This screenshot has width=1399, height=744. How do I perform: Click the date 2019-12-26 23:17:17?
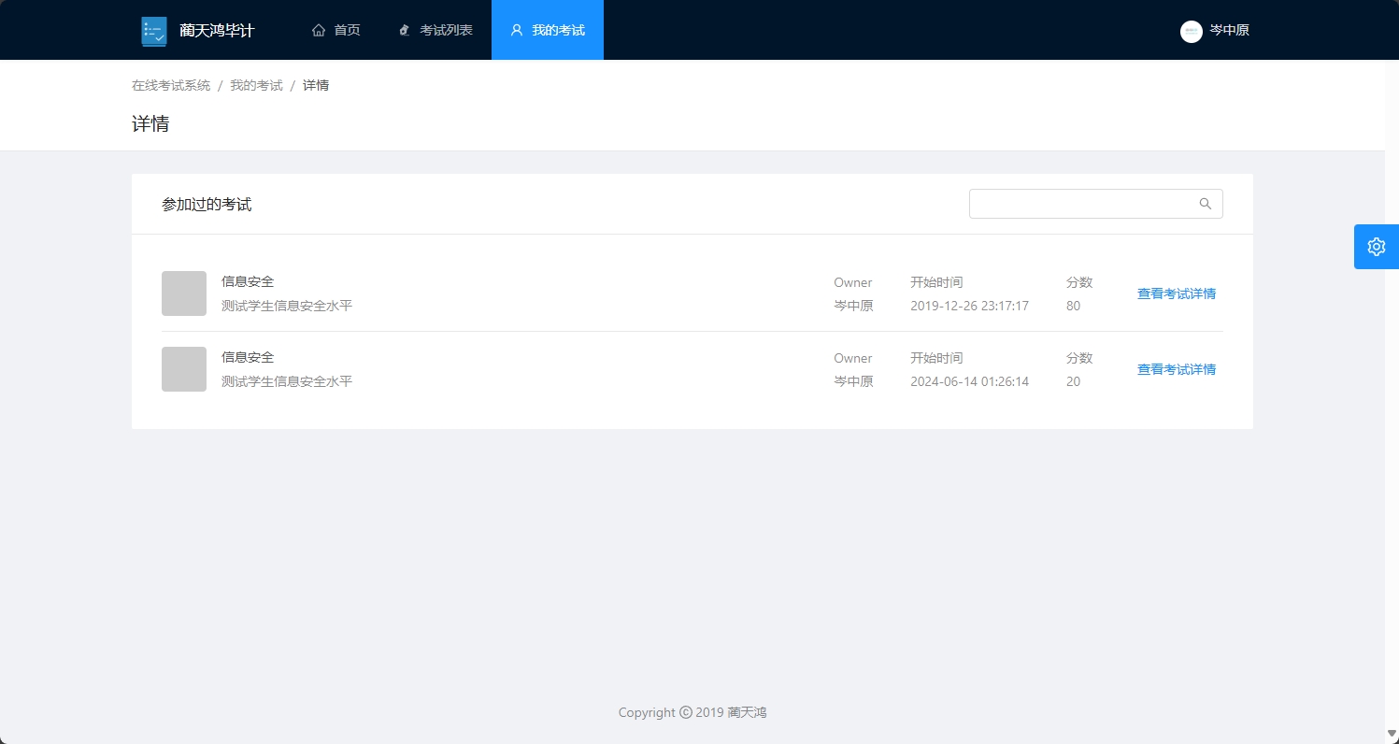click(x=969, y=306)
